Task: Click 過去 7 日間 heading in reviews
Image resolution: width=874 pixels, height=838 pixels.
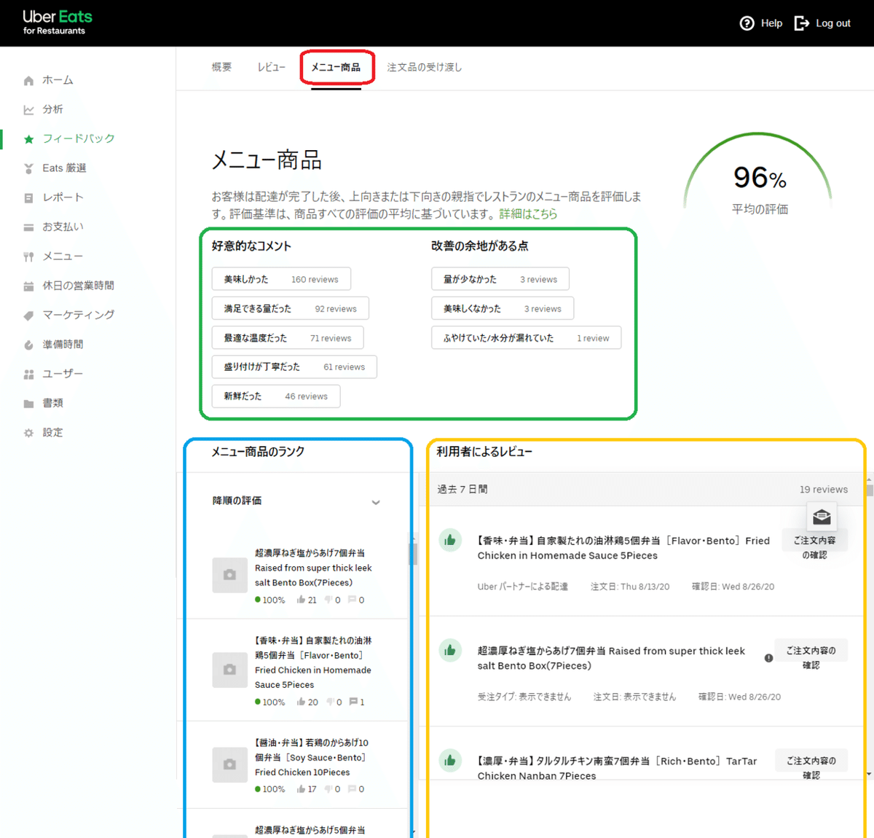Action: click(462, 489)
